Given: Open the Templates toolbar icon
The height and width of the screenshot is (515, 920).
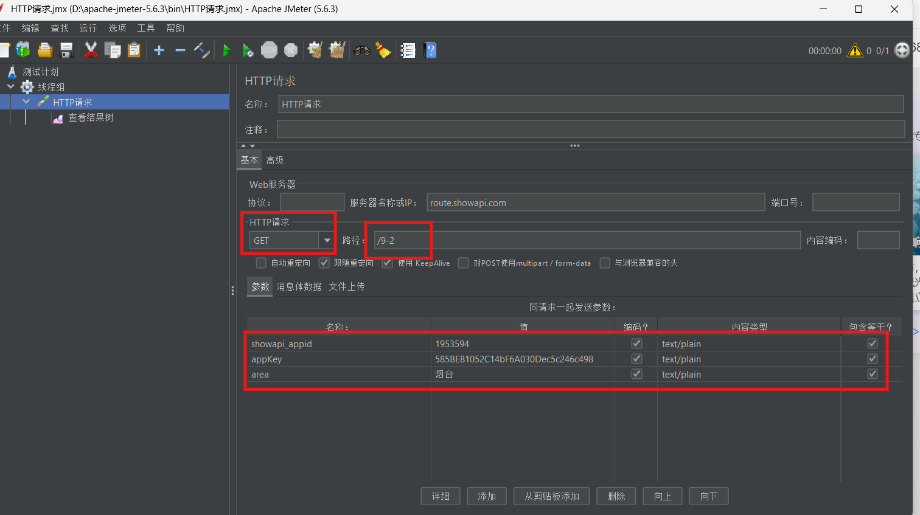Looking at the screenshot, I should point(23,50).
